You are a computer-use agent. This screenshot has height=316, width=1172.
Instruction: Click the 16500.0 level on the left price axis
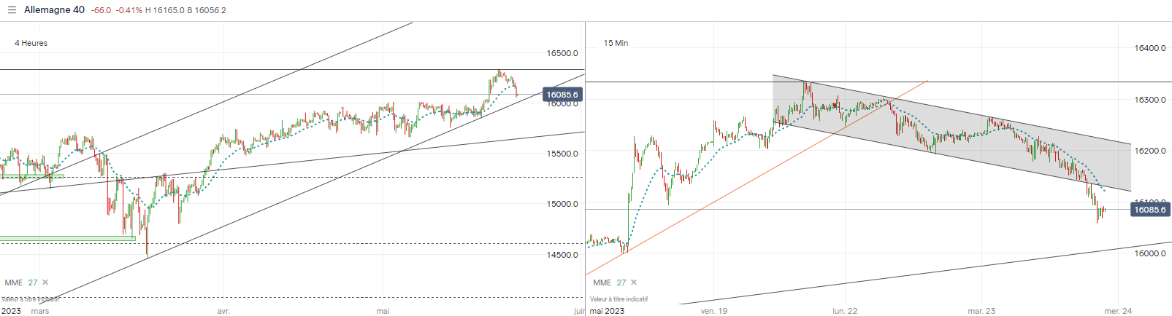coord(562,53)
